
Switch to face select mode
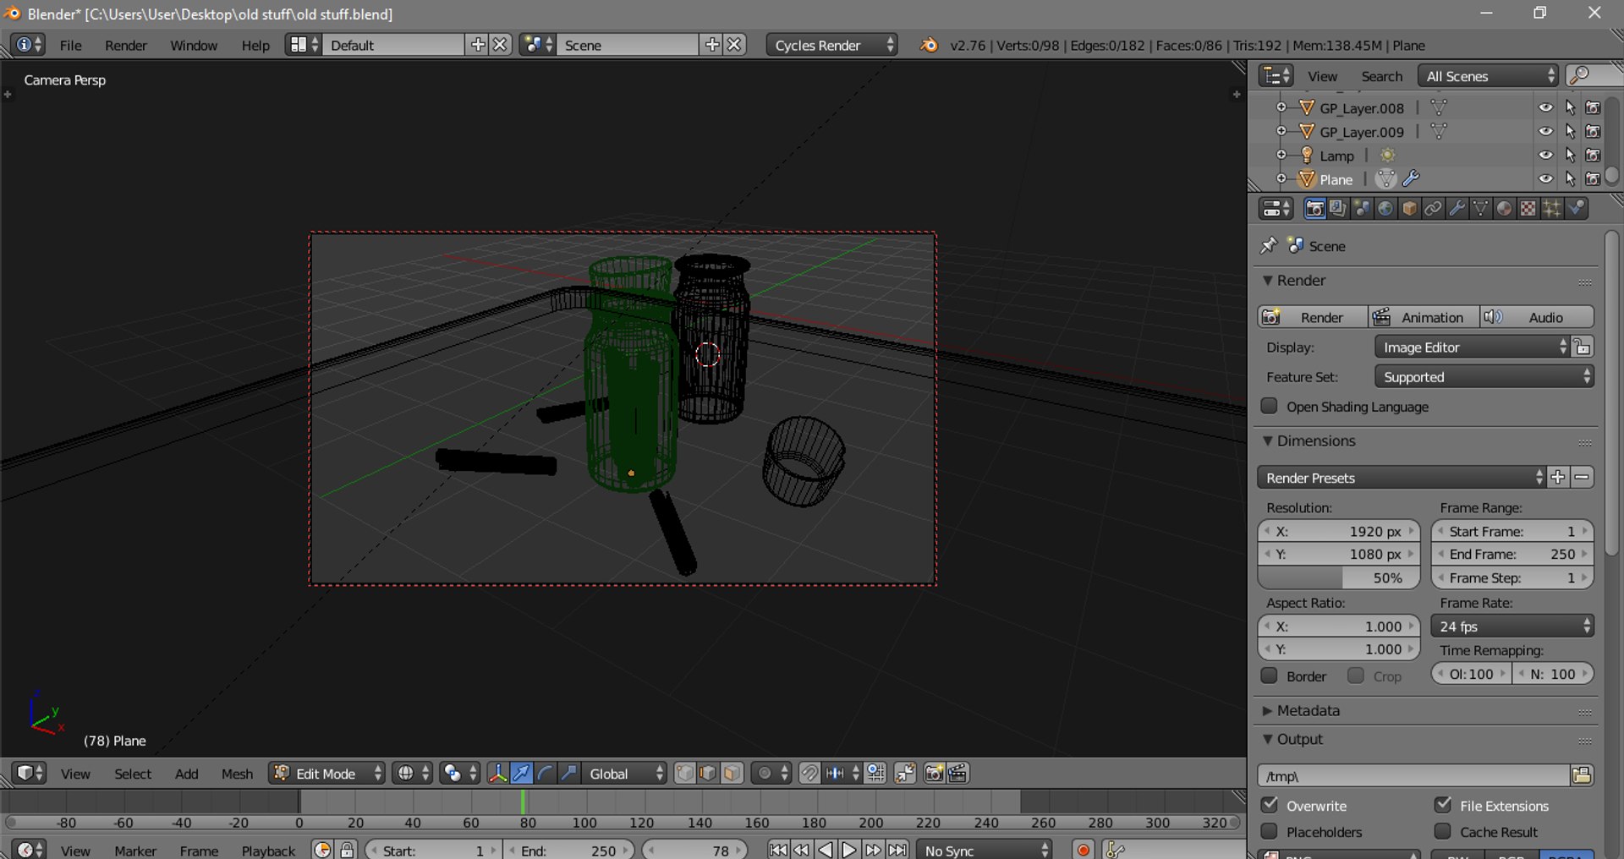click(732, 773)
